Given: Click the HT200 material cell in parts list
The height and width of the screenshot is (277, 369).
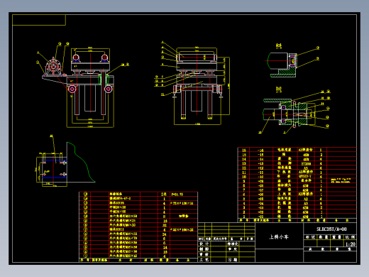Looking at the screenshot, I should [x=306, y=163].
